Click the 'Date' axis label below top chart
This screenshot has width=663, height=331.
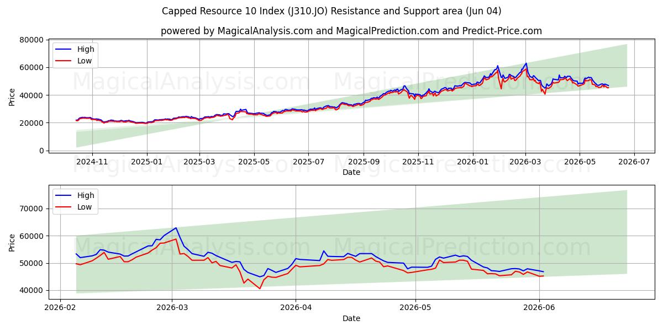pyautogui.click(x=351, y=172)
